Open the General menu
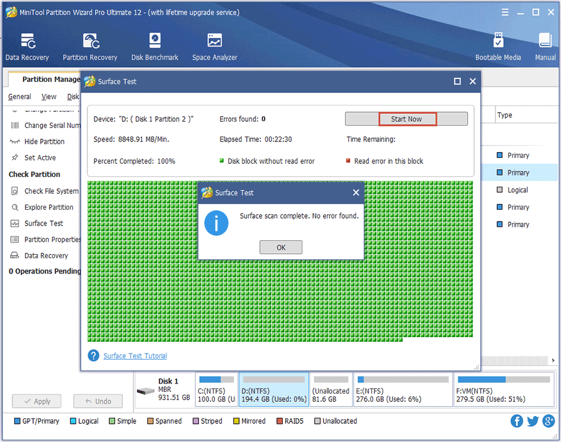561x442 pixels. pyautogui.click(x=19, y=97)
